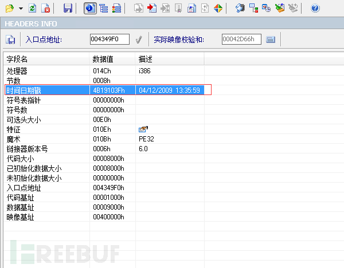
Task: Open the calendar and clock timestamp tool
Action: pos(267,9)
